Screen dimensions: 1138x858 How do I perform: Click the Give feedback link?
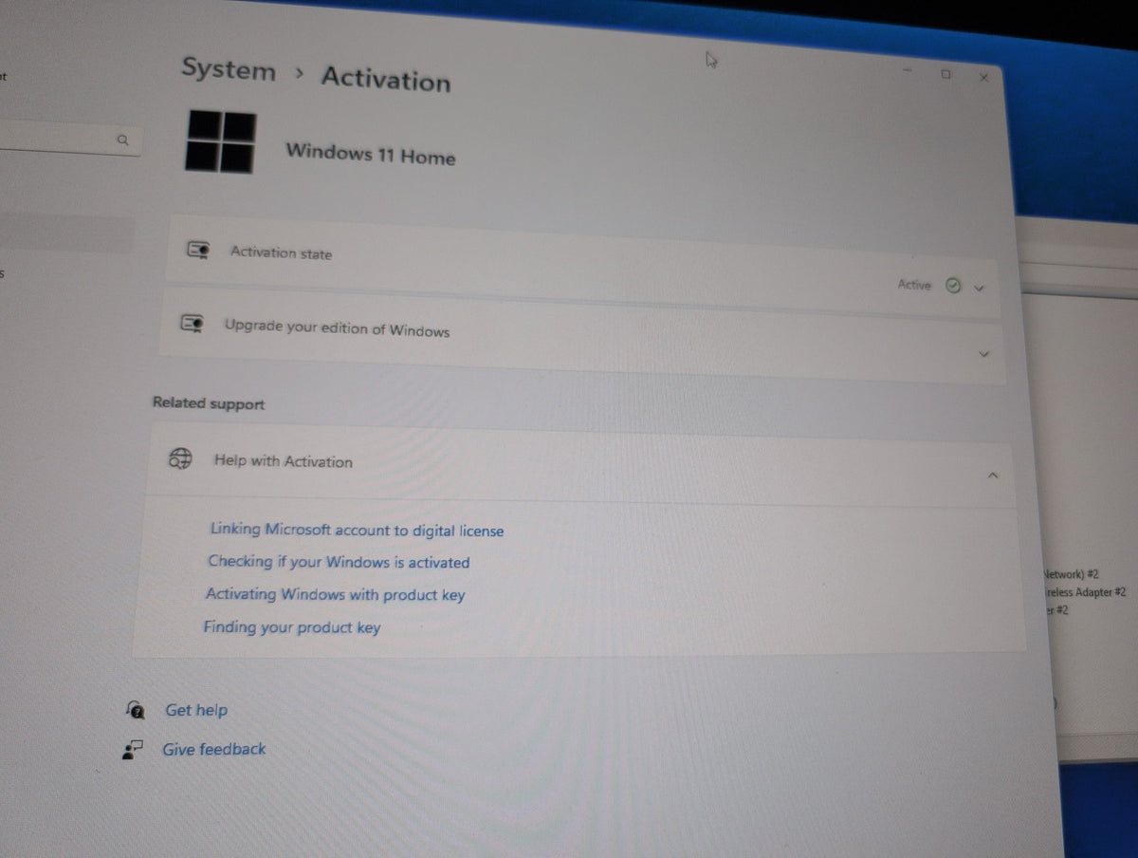[x=214, y=749]
